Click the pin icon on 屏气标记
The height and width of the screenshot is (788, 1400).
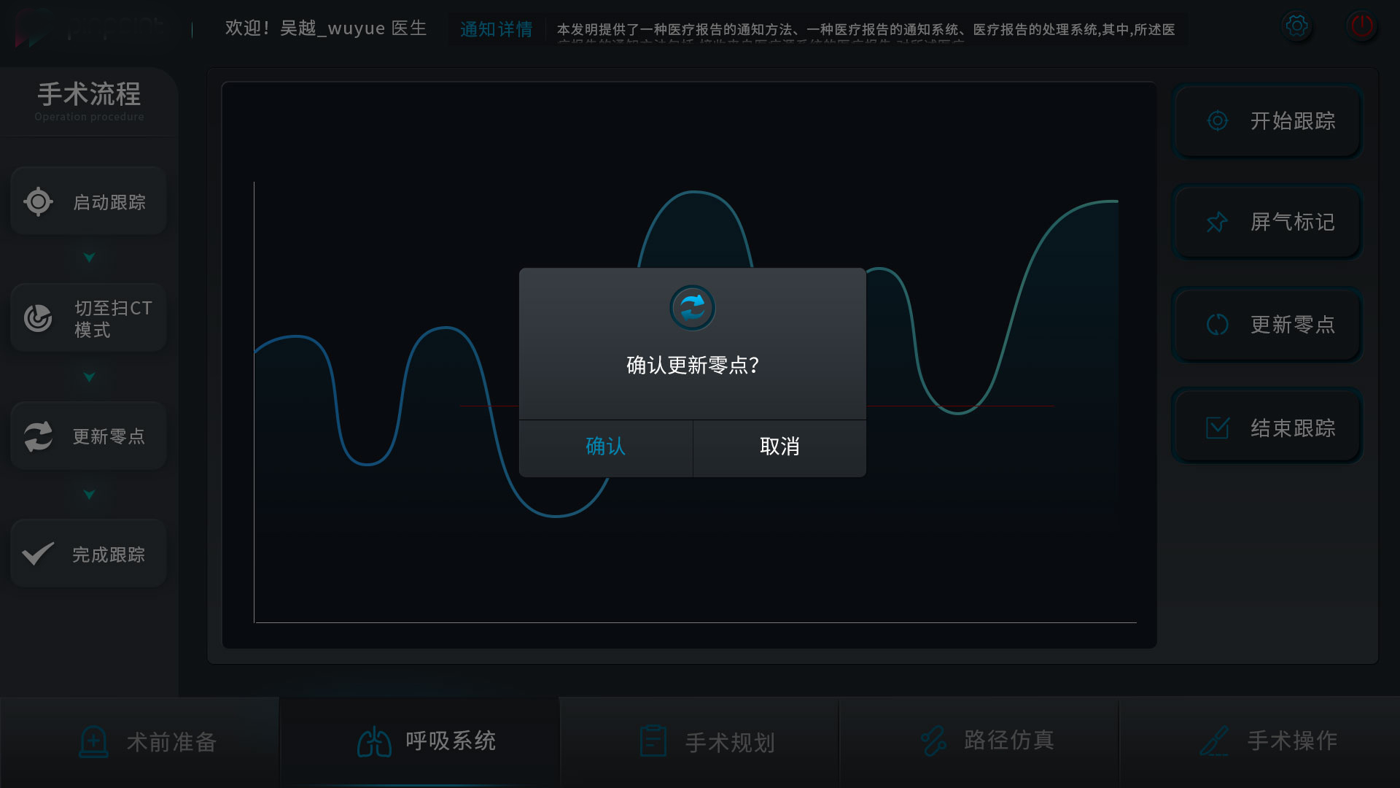click(x=1216, y=222)
